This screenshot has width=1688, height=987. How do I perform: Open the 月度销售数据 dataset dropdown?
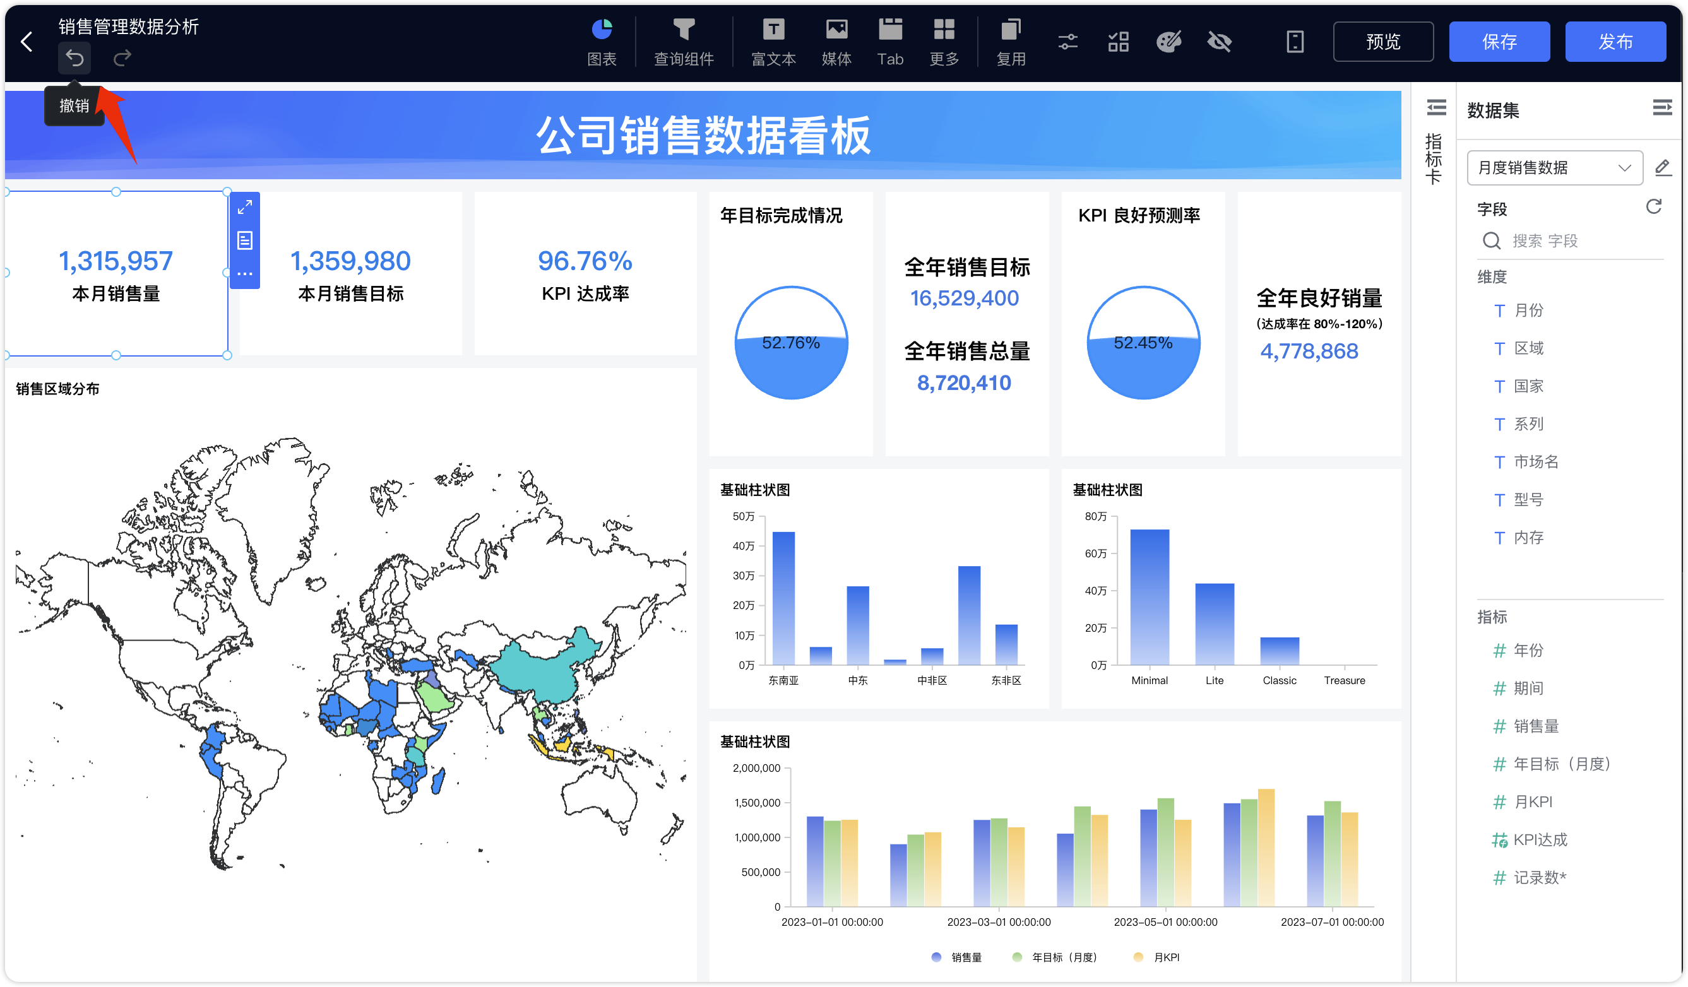[x=1554, y=167]
